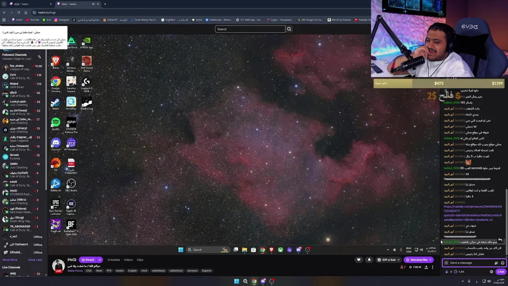Toggle the bell notifications icon for iHxGi
The width and height of the screenshot is (508, 286).
coord(369,260)
